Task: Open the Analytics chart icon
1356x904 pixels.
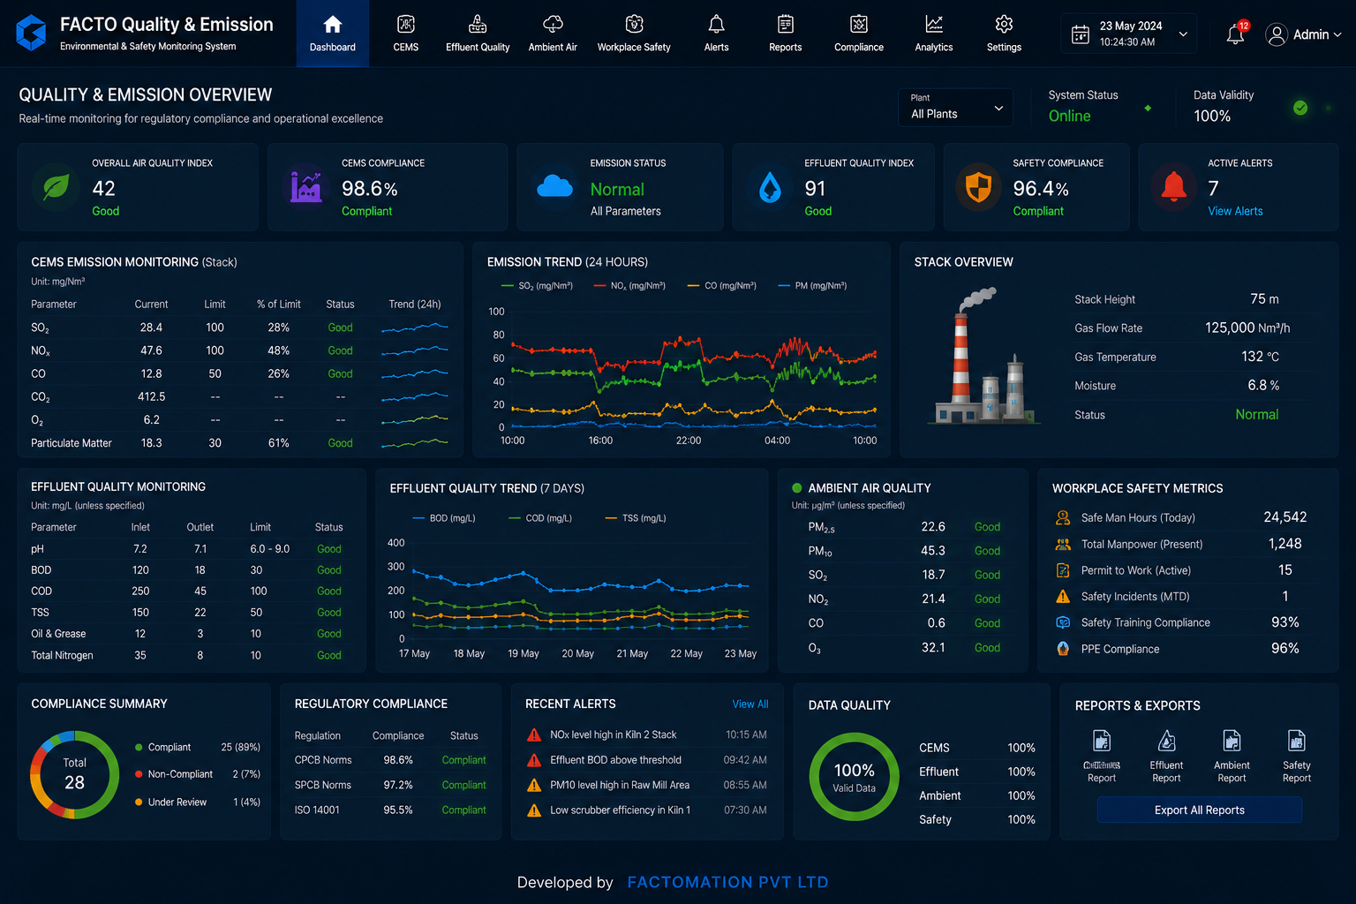Action: (934, 24)
